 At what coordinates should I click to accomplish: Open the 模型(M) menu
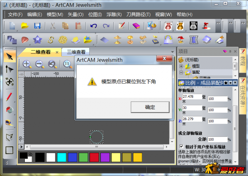(x=55, y=15)
